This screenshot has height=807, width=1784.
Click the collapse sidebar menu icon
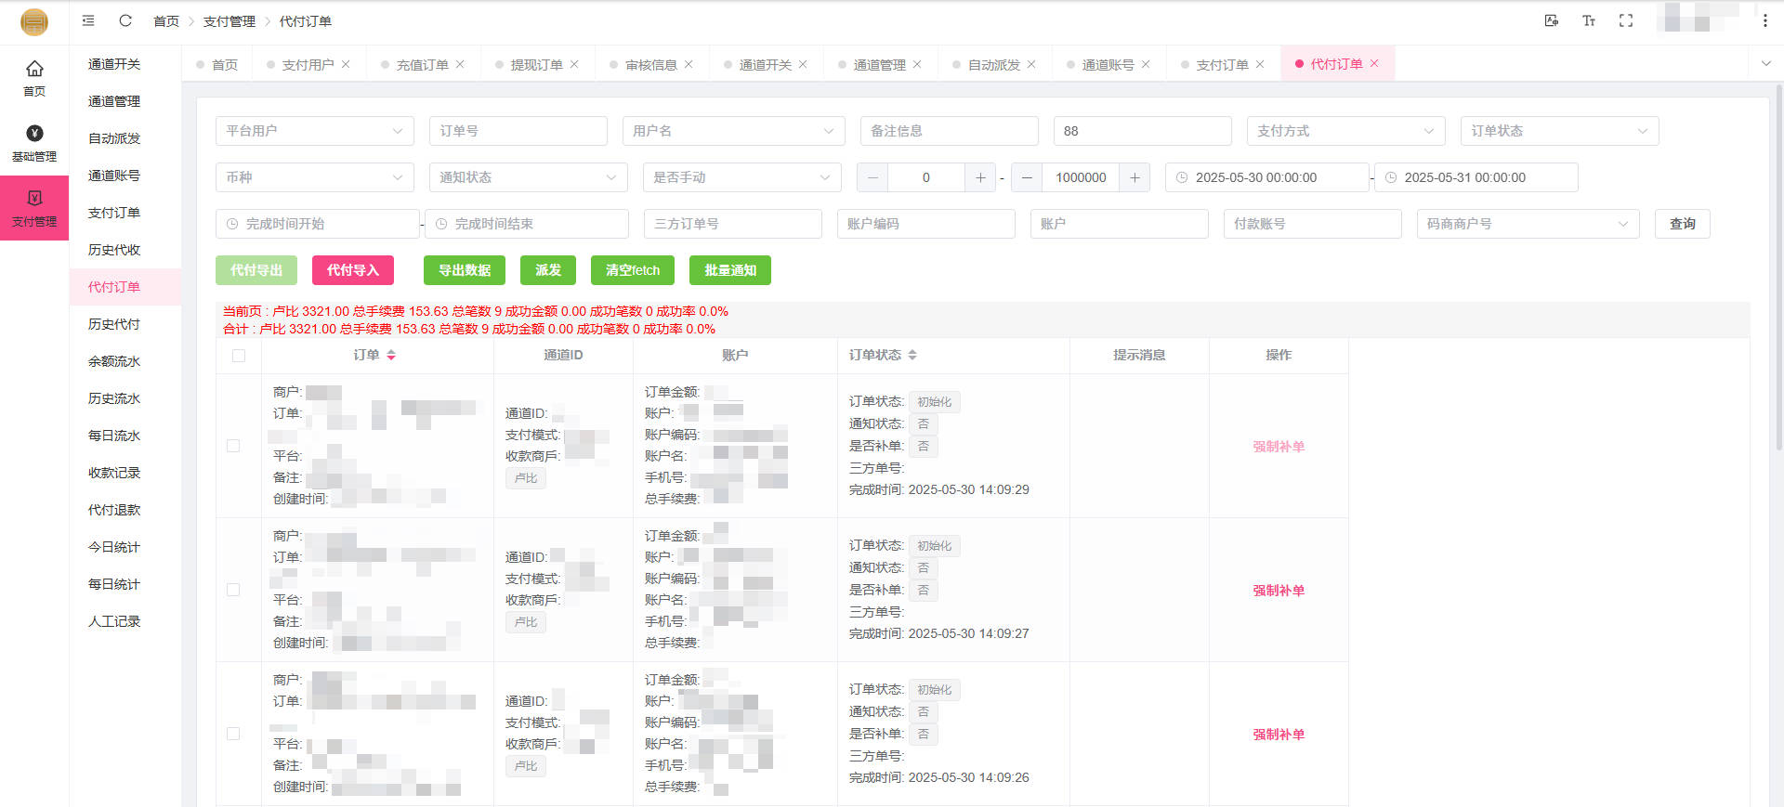[x=88, y=20]
